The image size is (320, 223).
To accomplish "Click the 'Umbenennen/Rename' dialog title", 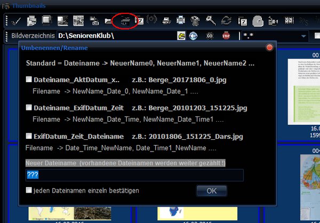I will tap(54, 48).
